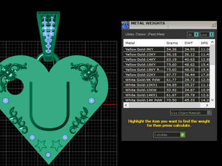Click the Metal Weights flask icon
This screenshot has width=222, height=166.
(125, 25)
